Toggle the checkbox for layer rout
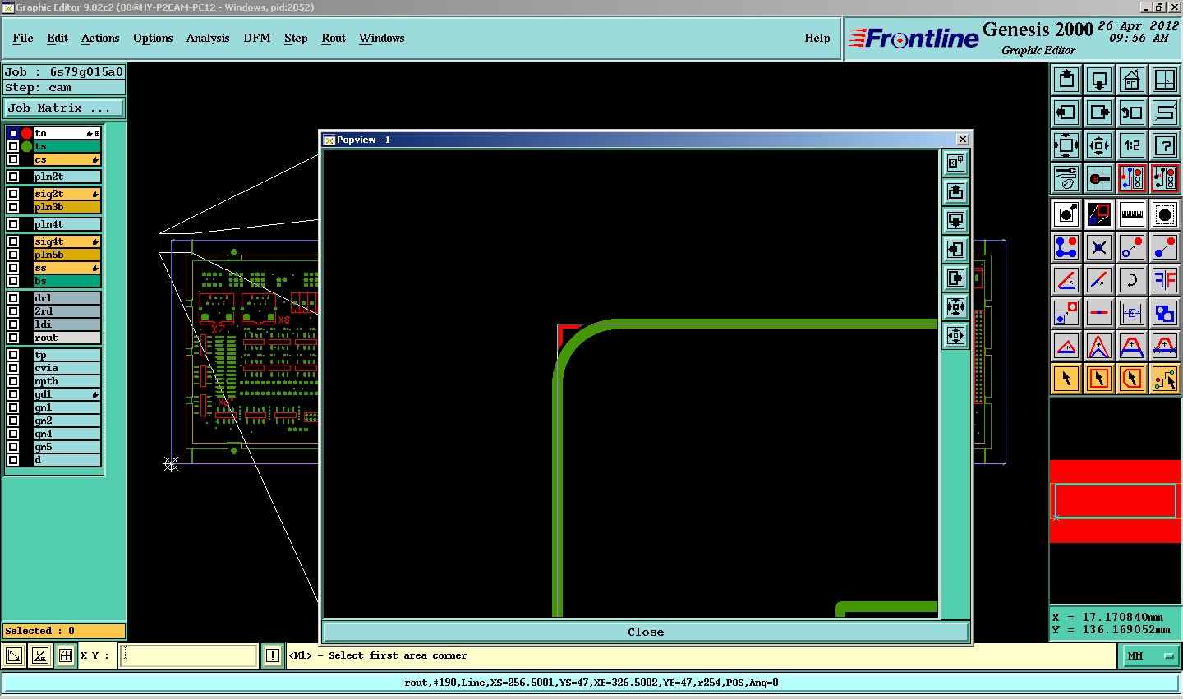This screenshot has height=699, width=1183. pyautogui.click(x=13, y=338)
